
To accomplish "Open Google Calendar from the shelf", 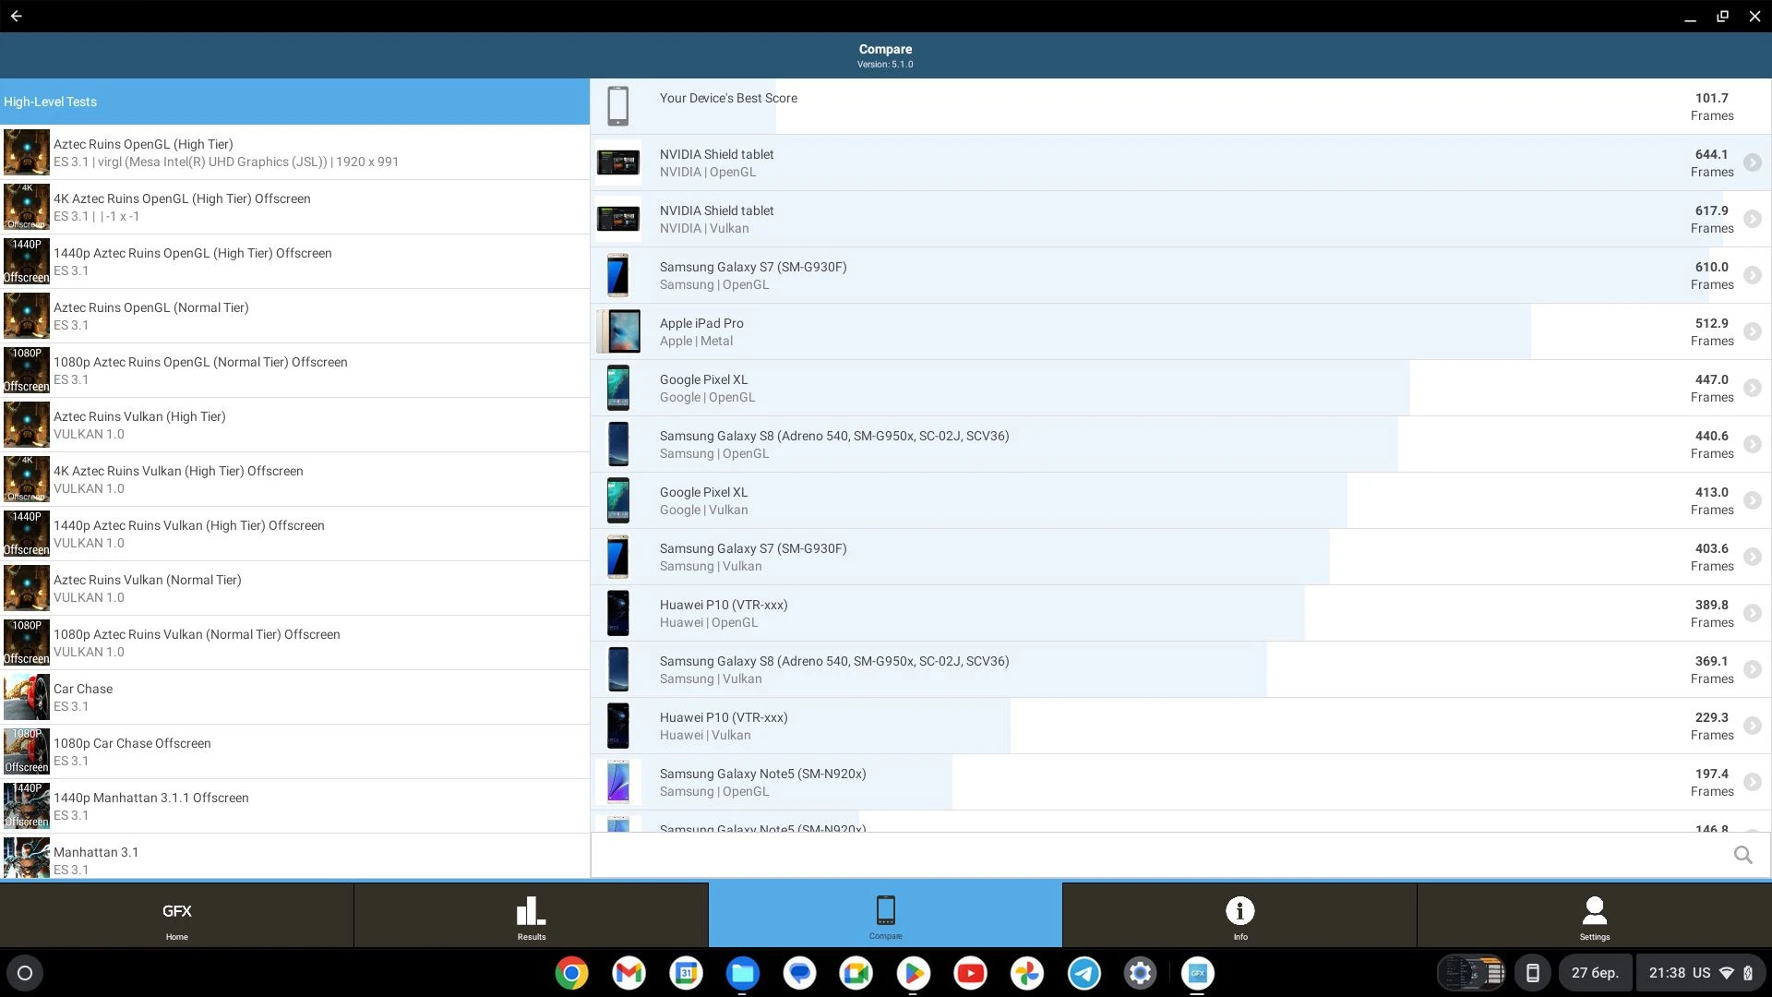I will pyautogui.click(x=686, y=973).
